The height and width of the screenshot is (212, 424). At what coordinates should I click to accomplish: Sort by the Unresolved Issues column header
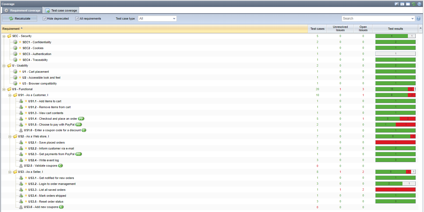[340, 29]
